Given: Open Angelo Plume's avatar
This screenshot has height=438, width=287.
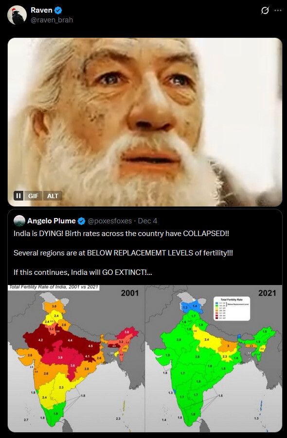Looking at the screenshot, I should pos(19,221).
